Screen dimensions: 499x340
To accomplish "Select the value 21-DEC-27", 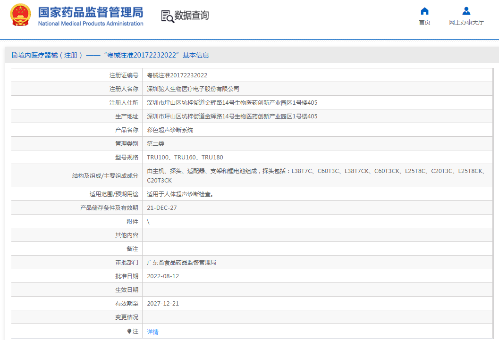I will point(161,208).
